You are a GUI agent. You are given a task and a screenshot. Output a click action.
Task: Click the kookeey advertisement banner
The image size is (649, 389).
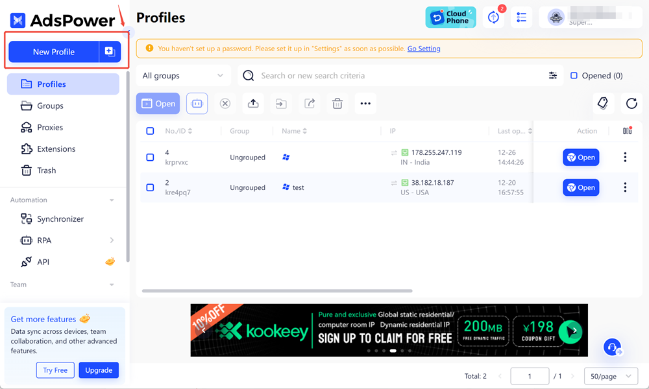click(x=389, y=330)
